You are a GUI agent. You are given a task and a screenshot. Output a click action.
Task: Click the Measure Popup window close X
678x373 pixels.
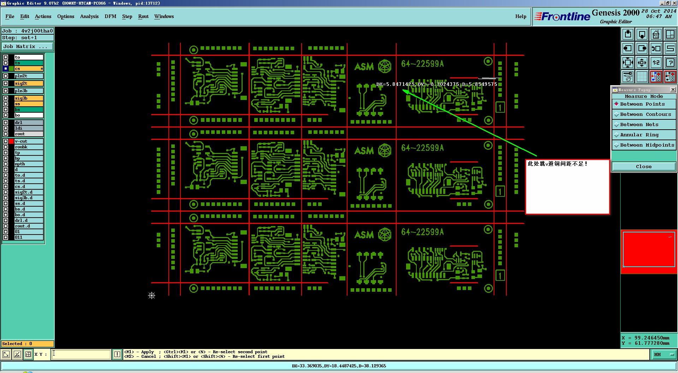coord(673,90)
